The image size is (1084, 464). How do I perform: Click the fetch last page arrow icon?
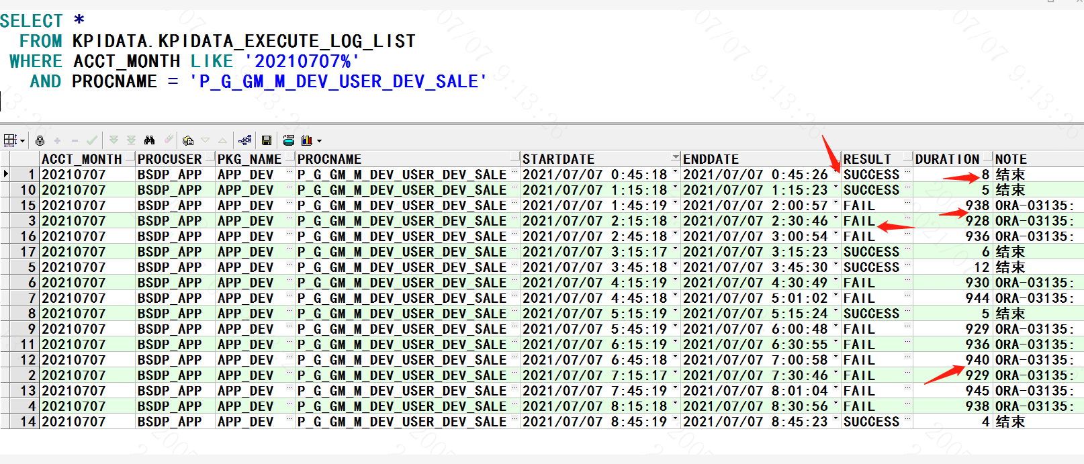click(131, 140)
